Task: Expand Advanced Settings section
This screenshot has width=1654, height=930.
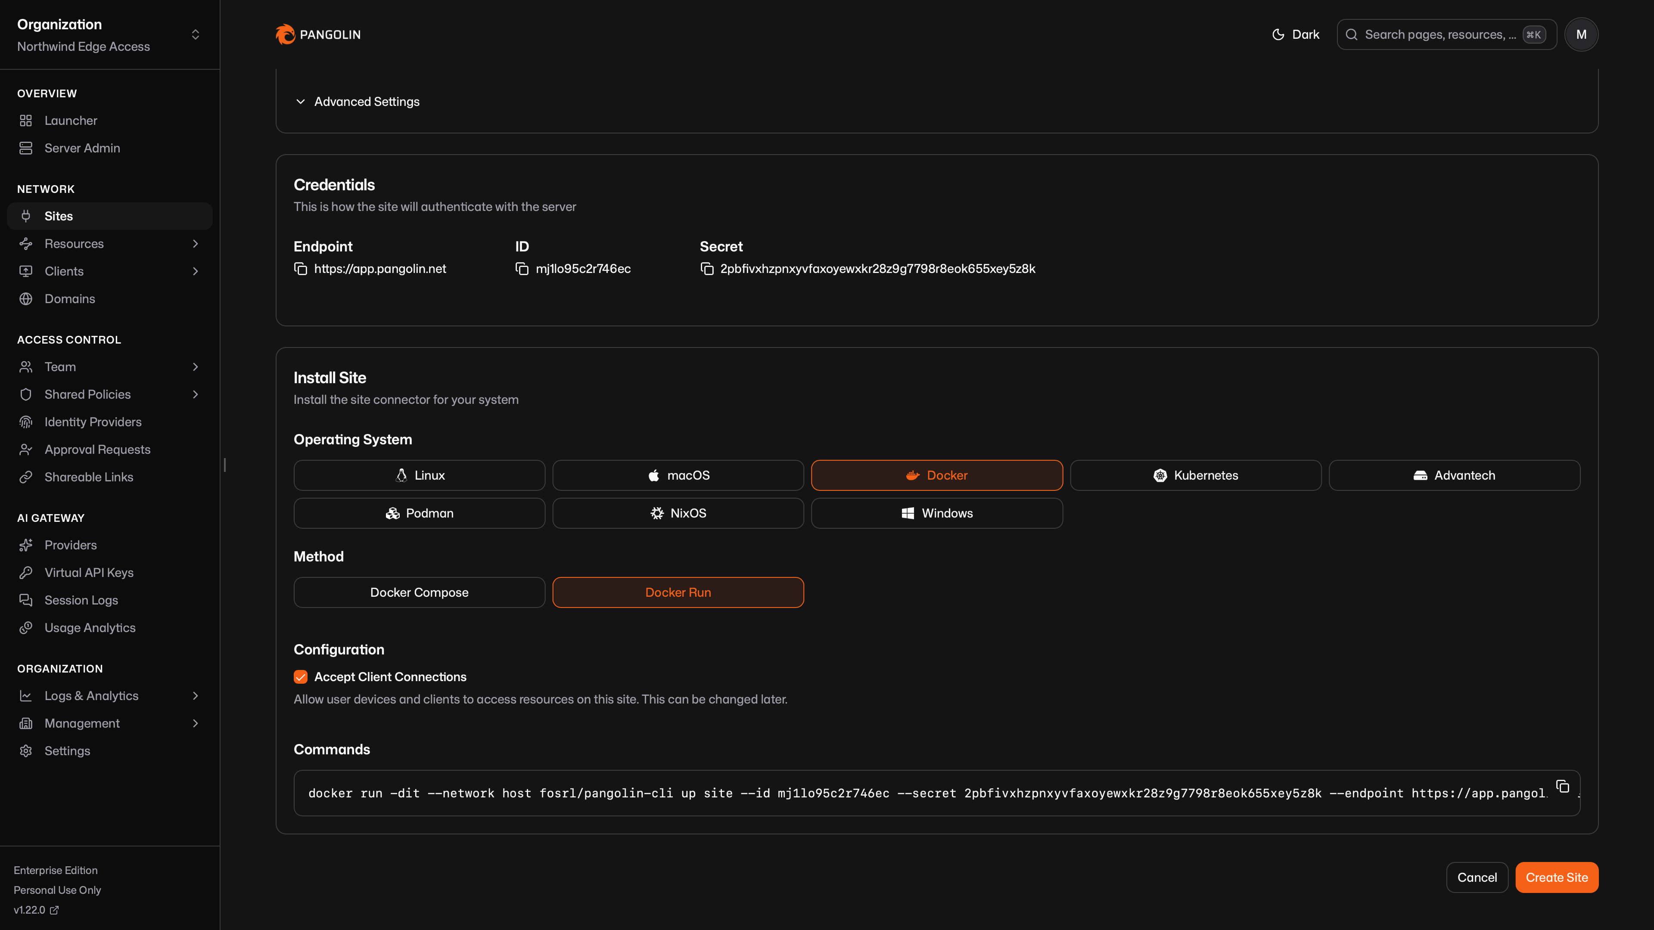Action: point(357,102)
